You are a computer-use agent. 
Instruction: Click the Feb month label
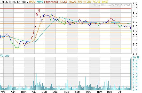click(x=3, y=92)
